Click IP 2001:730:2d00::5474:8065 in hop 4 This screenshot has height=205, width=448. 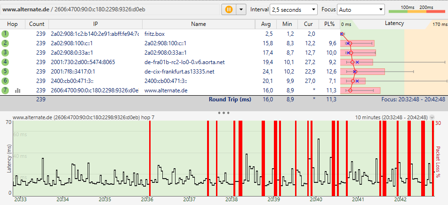click(83, 62)
